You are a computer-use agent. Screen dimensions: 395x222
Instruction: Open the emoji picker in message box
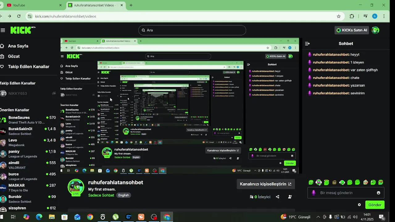pyautogui.click(x=378, y=193)
